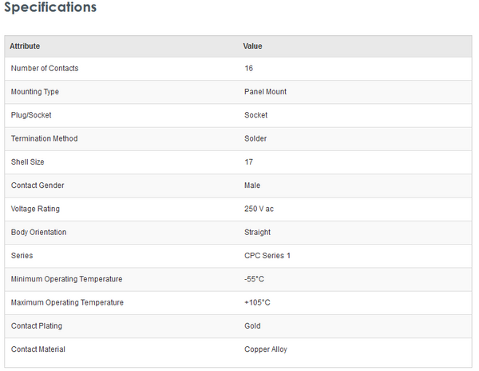Select the Termination Method label
The width and height of the screenshot is (479, 371).
43,139
